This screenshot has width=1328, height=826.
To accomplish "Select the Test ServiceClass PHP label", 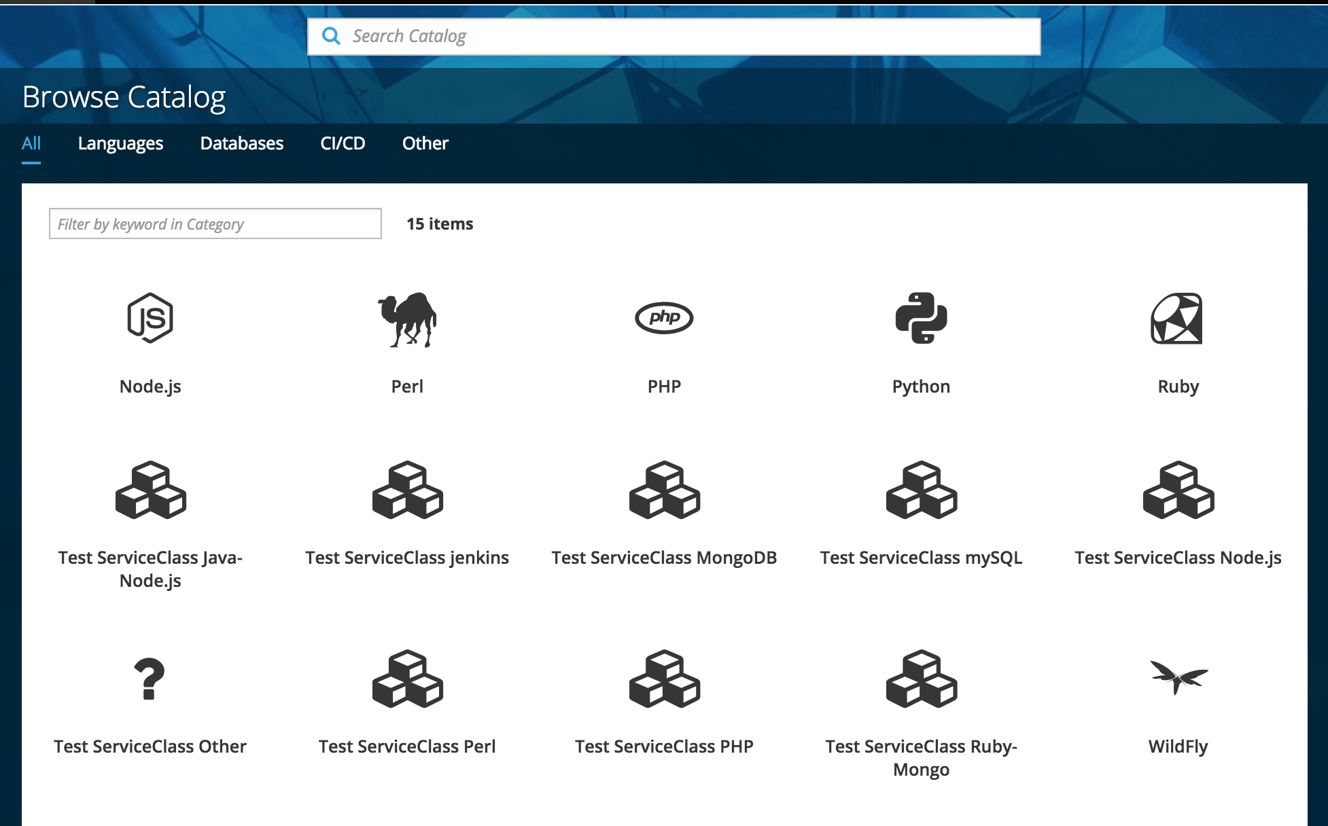I will (664, 747).
